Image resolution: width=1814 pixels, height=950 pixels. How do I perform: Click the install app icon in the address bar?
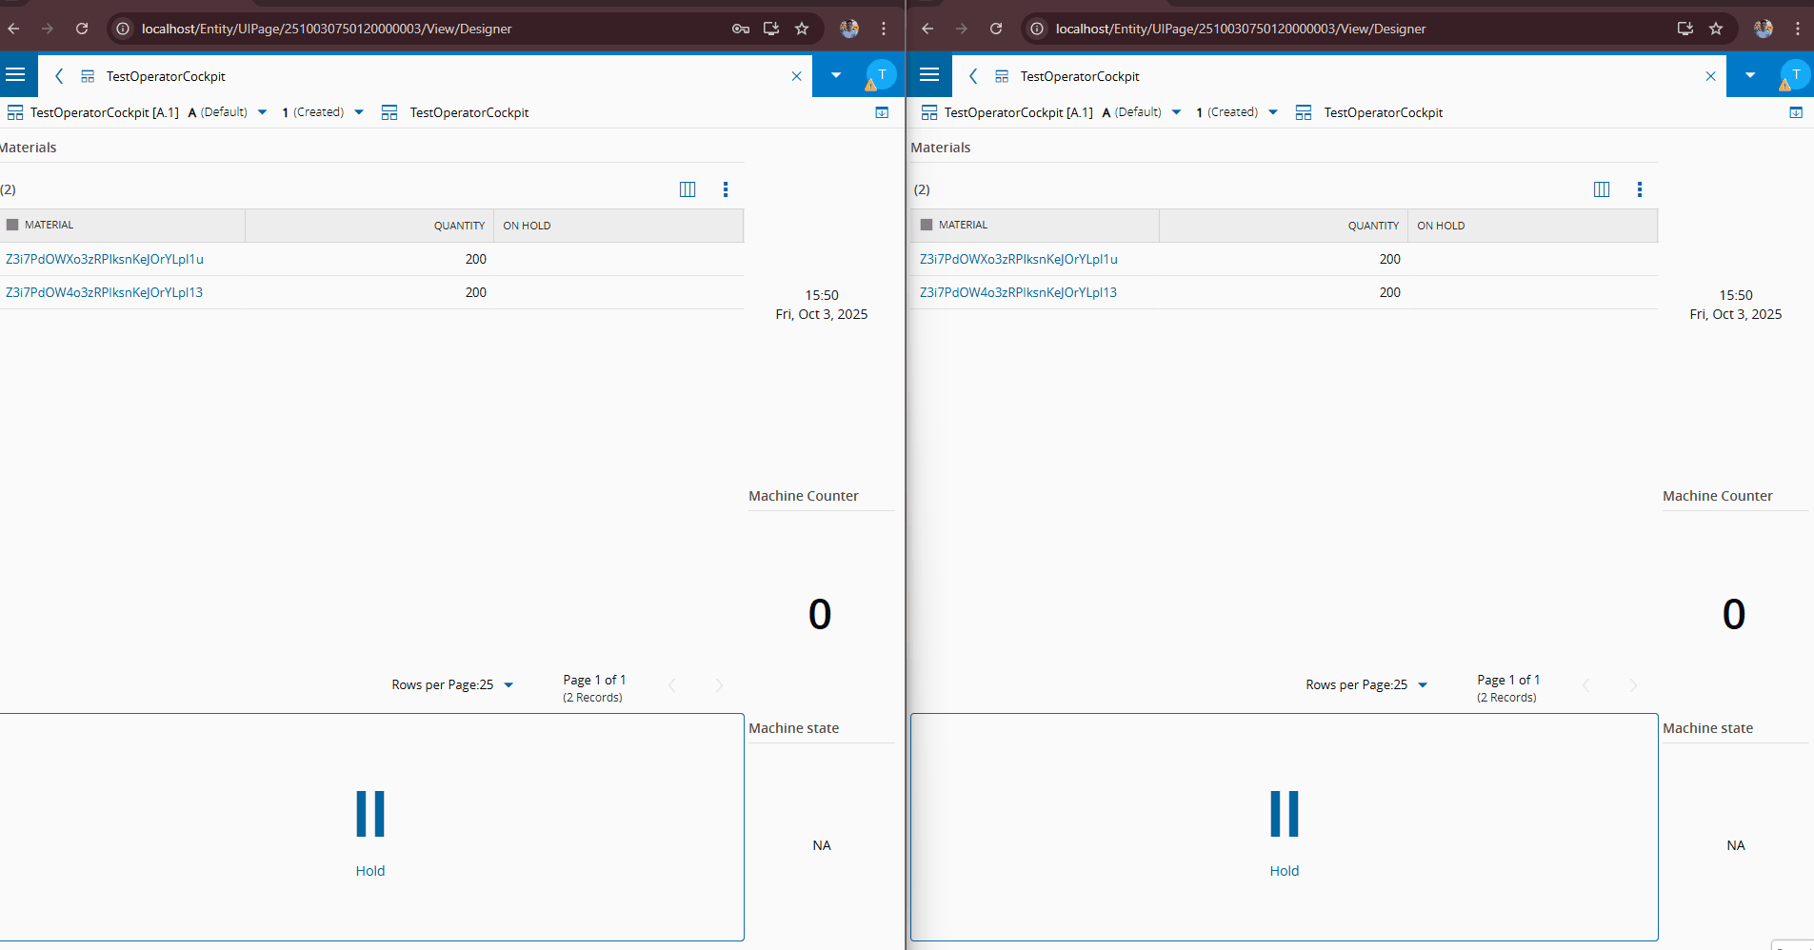click(771, 29)
